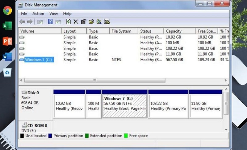
Task: Click the Help question mark toolbar icon
Action: 50,22
